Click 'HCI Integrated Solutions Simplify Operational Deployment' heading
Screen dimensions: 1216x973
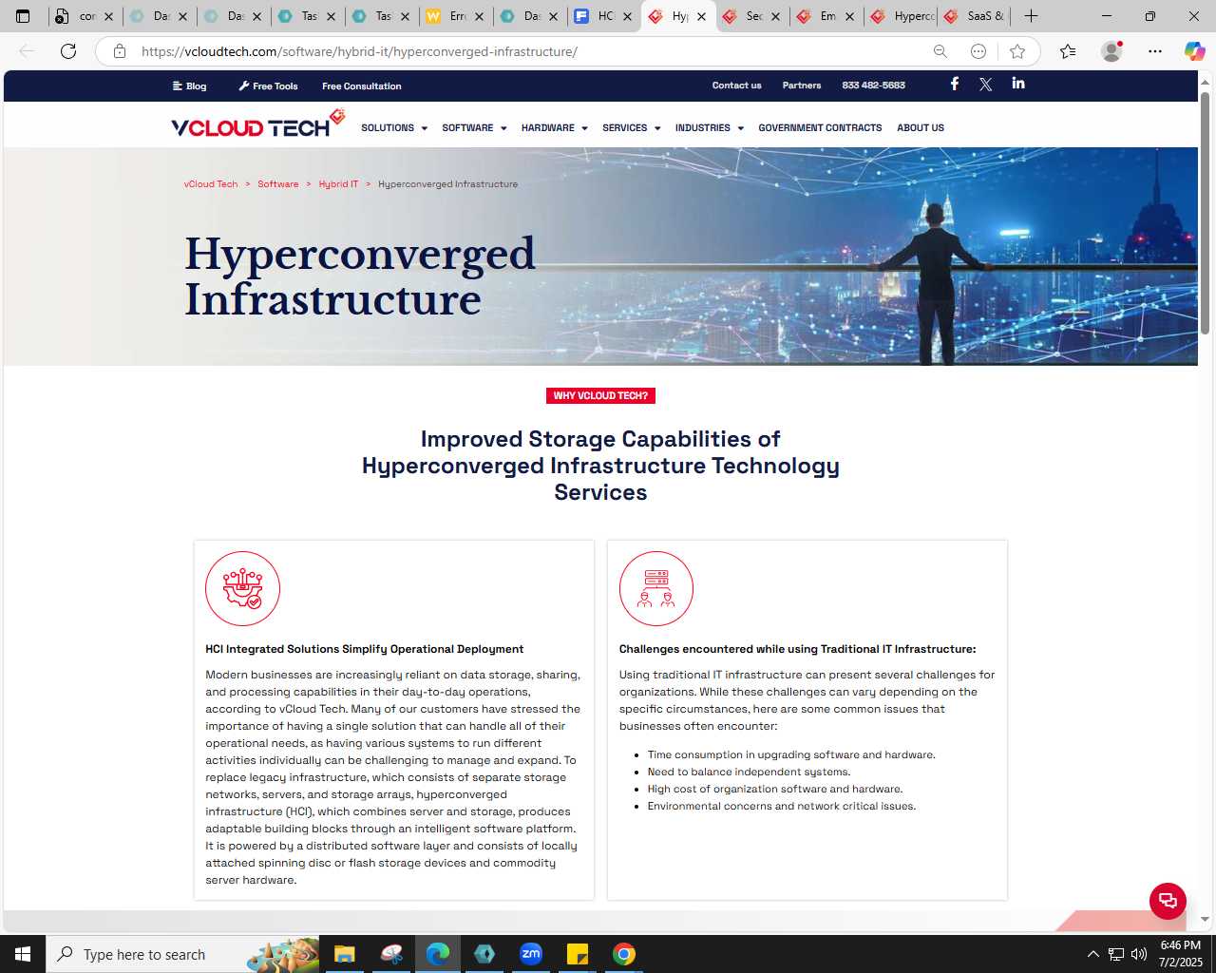pyautogui.click(x=364, y=649)
